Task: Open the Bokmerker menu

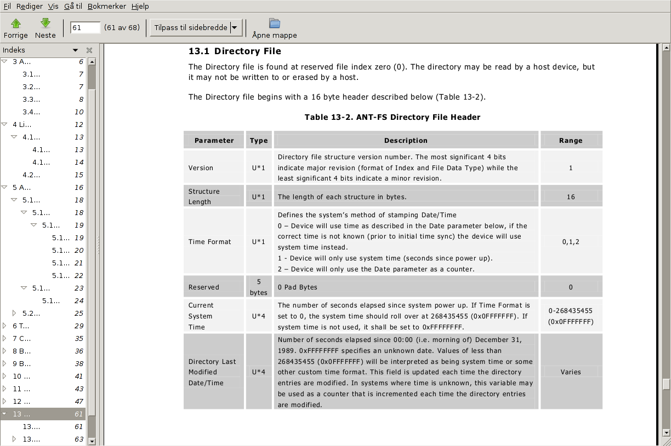Action: coord(107,6)
